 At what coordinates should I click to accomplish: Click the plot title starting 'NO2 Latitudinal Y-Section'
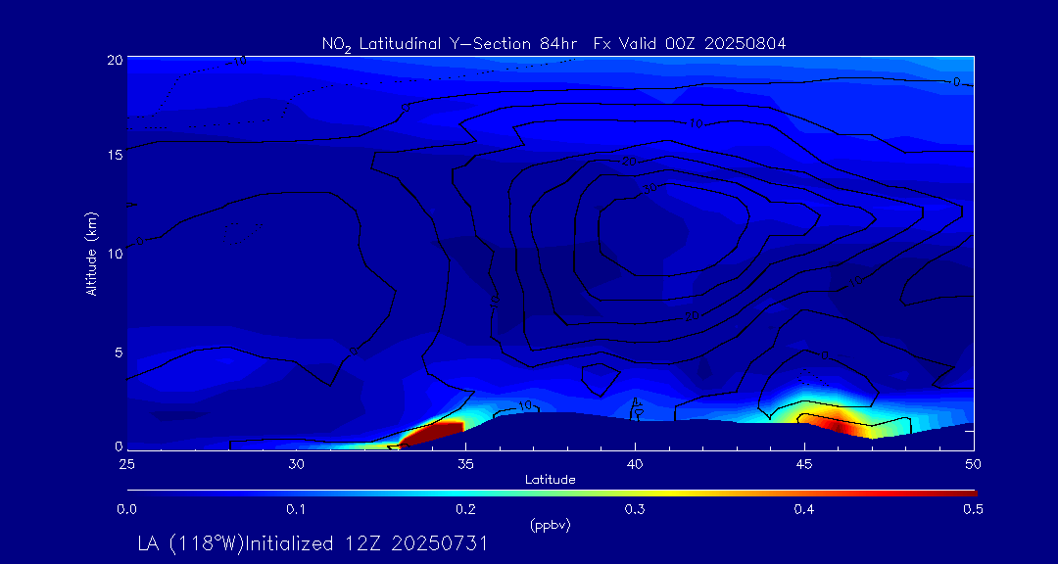click(x=553, y=44)
